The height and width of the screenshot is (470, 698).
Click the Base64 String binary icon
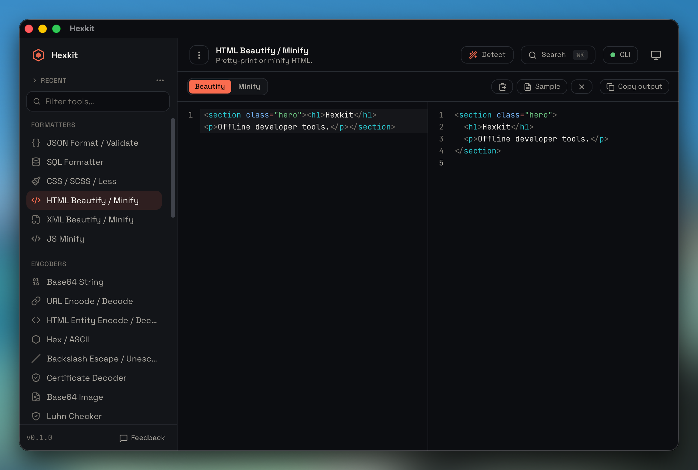pyautogui.click(x=36, y=282)
